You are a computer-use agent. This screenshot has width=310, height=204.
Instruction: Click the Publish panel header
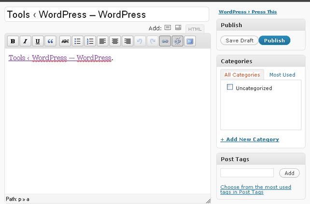tap(261, 25)
